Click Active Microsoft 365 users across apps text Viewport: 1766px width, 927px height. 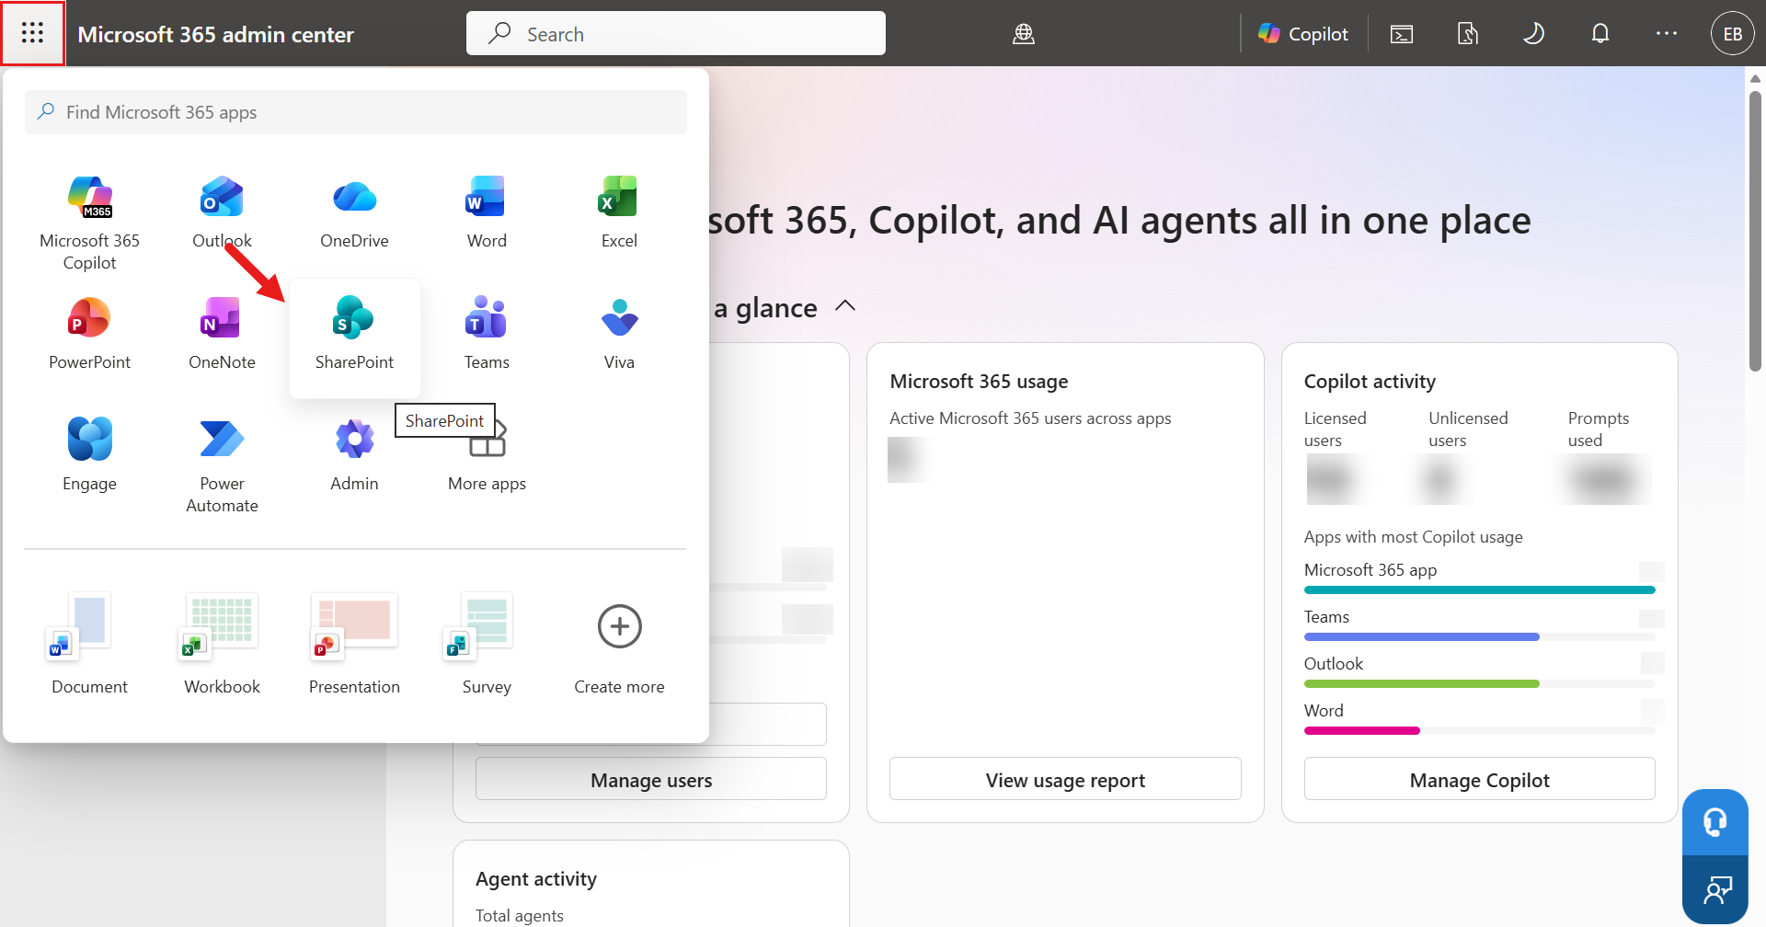tap(1030, 418)
